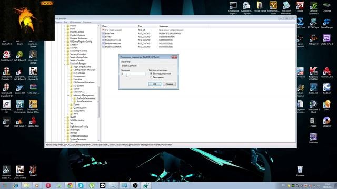Close the DWORD edit dialog
Screen dimensions: 337x189
(174, 57)
